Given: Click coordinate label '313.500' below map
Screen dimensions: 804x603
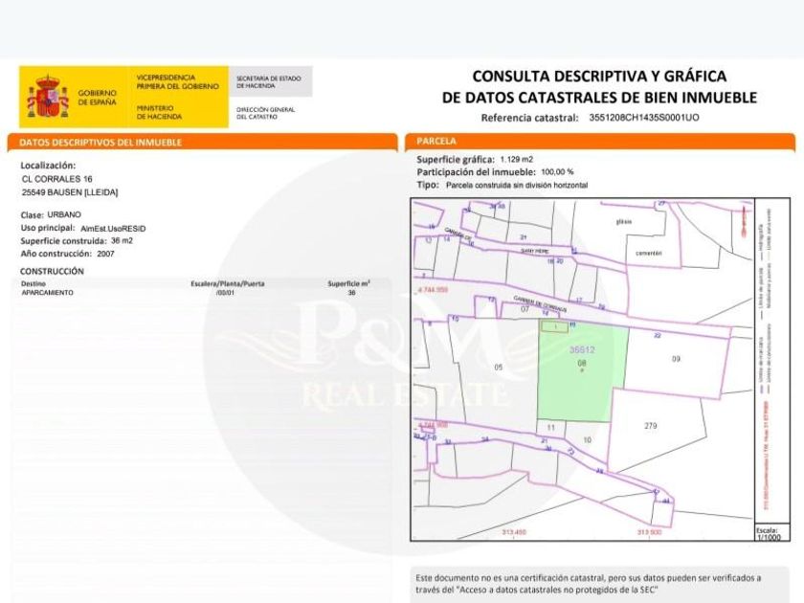Looking at the screenshot, I should point(649,532).
